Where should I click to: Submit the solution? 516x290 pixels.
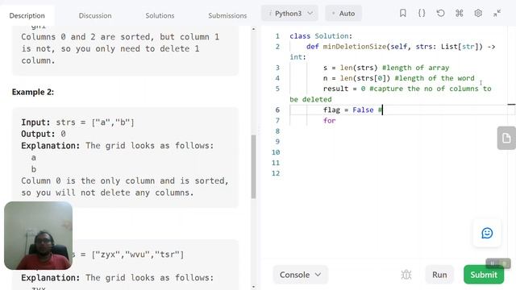point(484,275)
